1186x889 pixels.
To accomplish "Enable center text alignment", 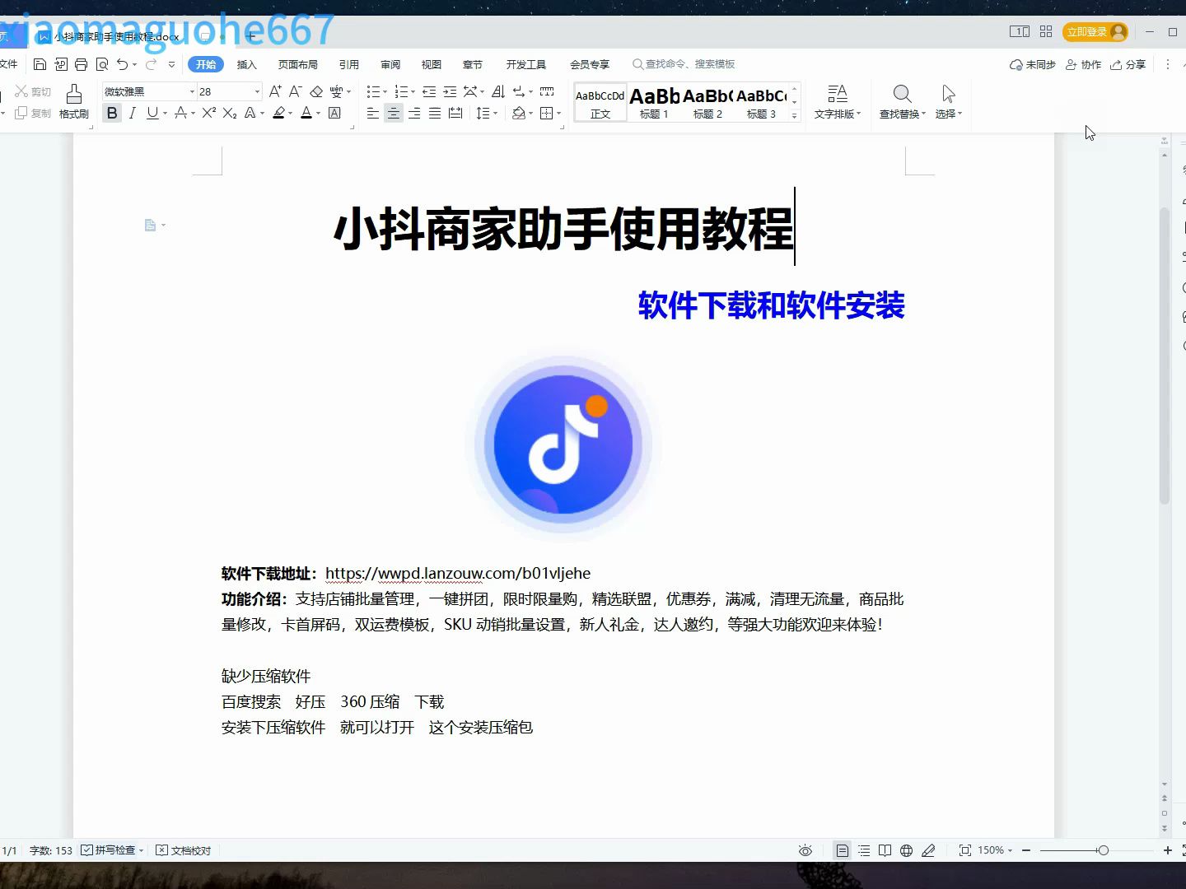I will [393, 114].
